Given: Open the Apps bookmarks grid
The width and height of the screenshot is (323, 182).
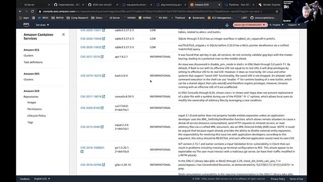Looking at the screenshot, I should click(x=24, y=18).
